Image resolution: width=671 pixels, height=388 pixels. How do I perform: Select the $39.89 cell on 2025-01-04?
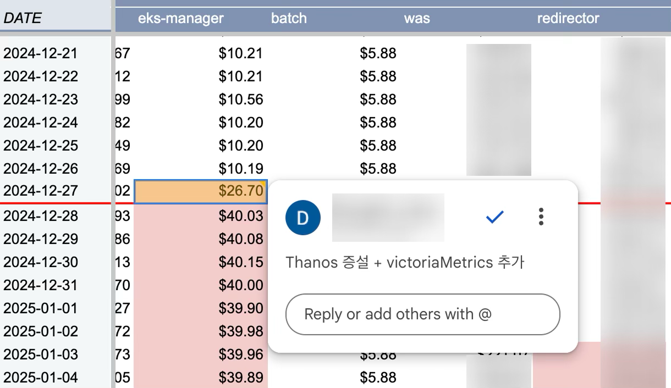(x=201, y=378)
